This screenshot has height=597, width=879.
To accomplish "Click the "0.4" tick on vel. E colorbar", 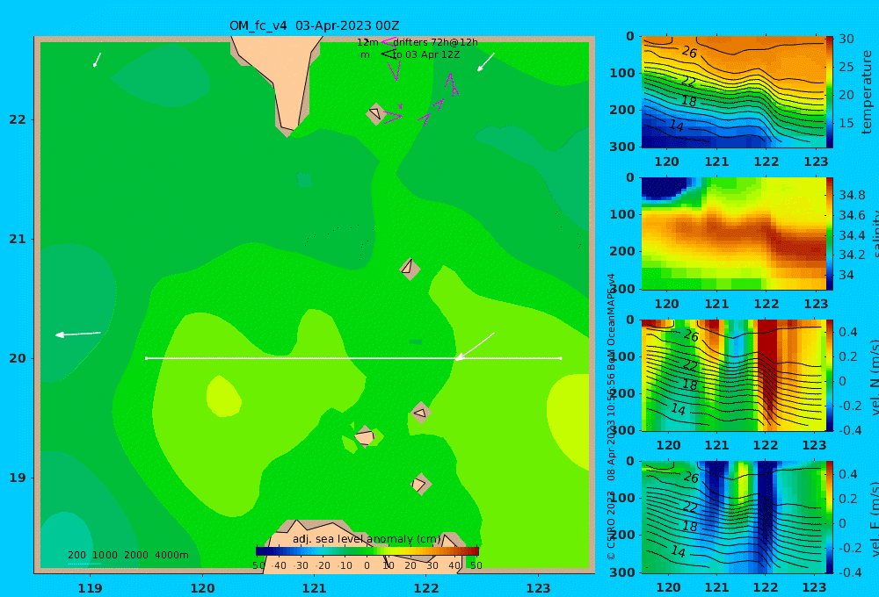I will (x=849, y=474).
